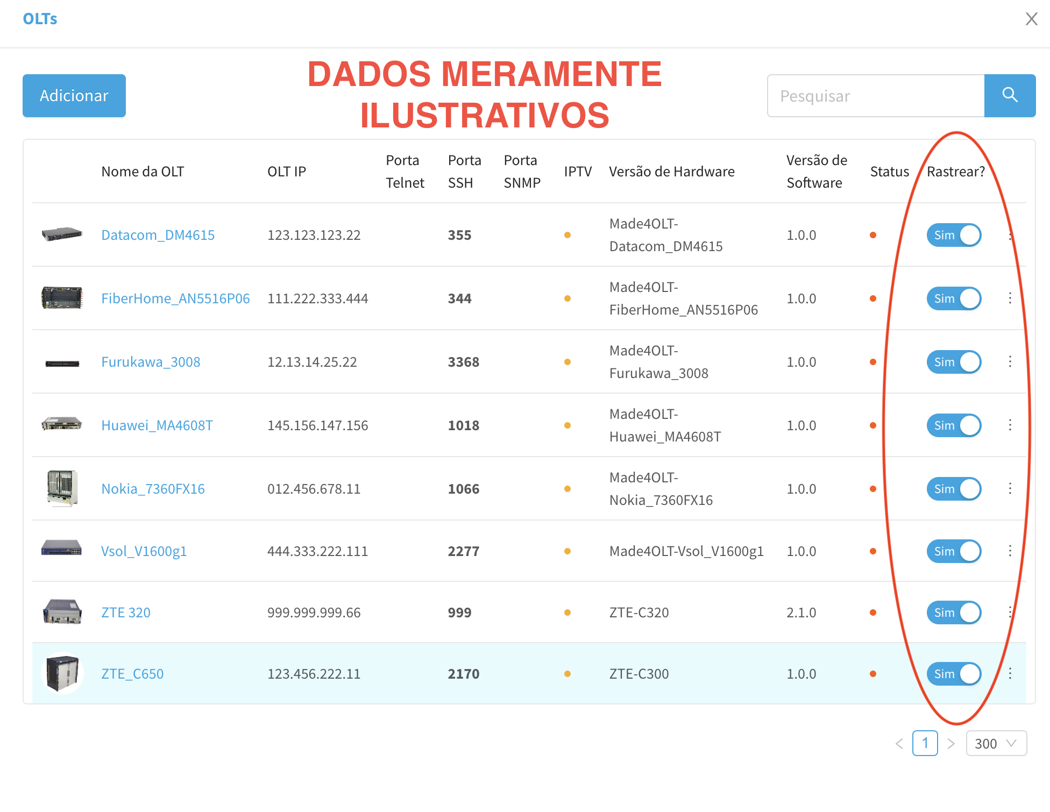This screenshot has width=1050, height=812.
Task: Click the Nokia_7360FX16 device thumbnail
Action: coord(62,488)
